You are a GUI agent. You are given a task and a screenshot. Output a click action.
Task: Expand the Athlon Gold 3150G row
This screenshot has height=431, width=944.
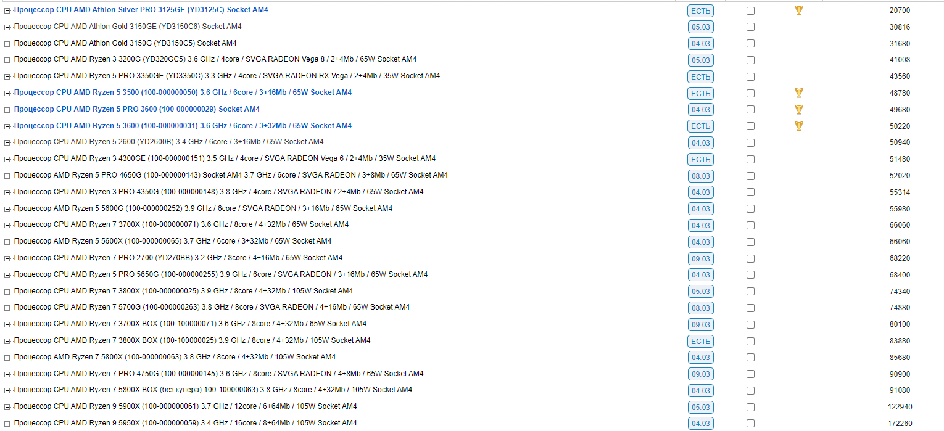coord(7,44)
